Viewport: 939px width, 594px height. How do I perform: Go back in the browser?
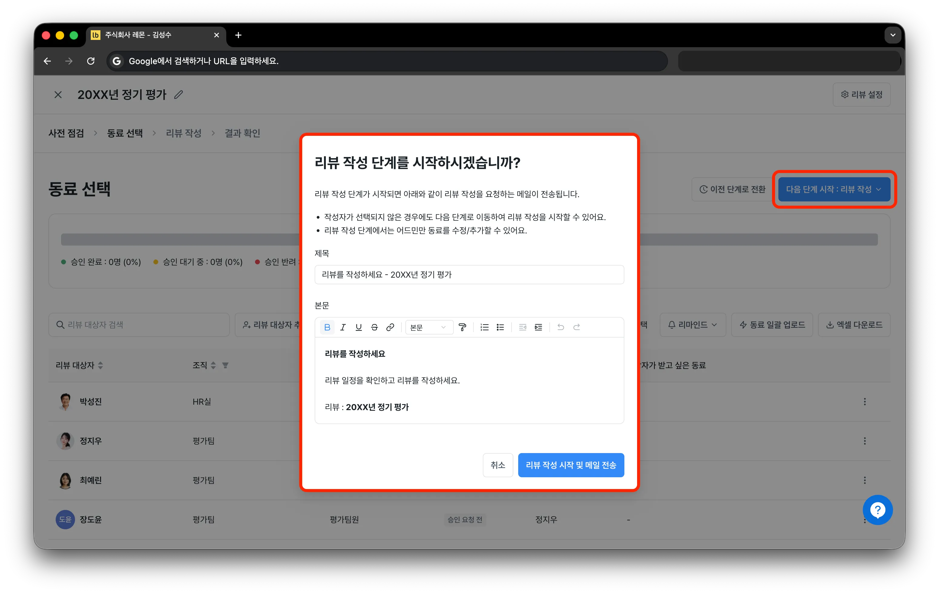click(x=47, y=61)
